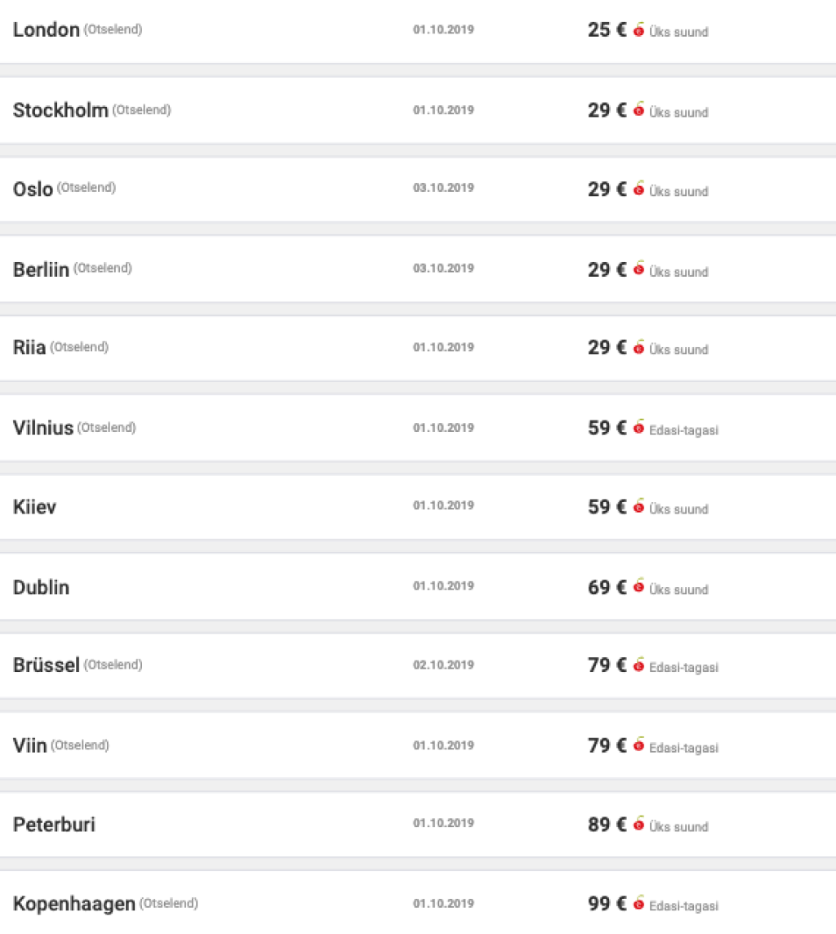Click Edasi-tagasi label in Vilnius row

[x=683, y=429]
